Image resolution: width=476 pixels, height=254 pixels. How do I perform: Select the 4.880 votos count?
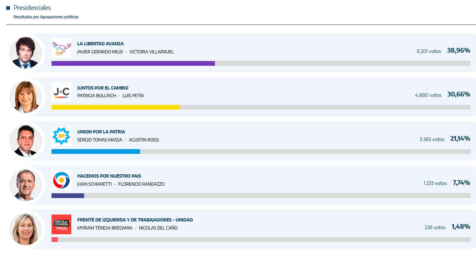tap(428, 95)
